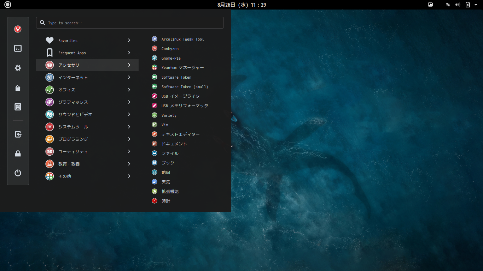The width and height of the screenshot is (483, 271).
Task: Open clock date 8月26日 in top bar
Action: click(x=241, y=5)
